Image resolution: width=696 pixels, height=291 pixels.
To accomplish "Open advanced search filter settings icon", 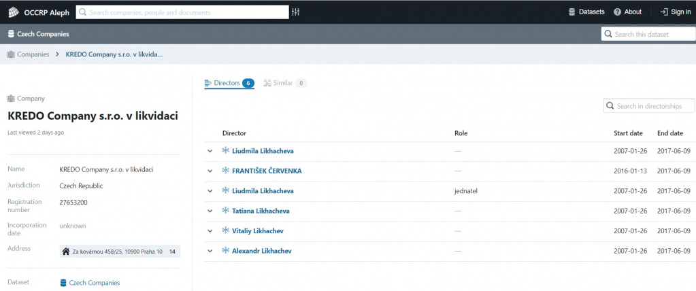I will coord(295,12).
